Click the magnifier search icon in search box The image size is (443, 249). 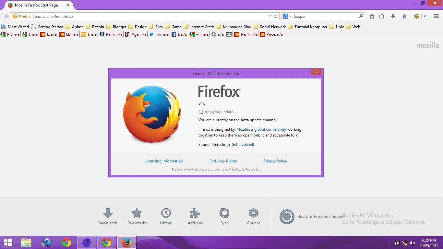point(361,16)
